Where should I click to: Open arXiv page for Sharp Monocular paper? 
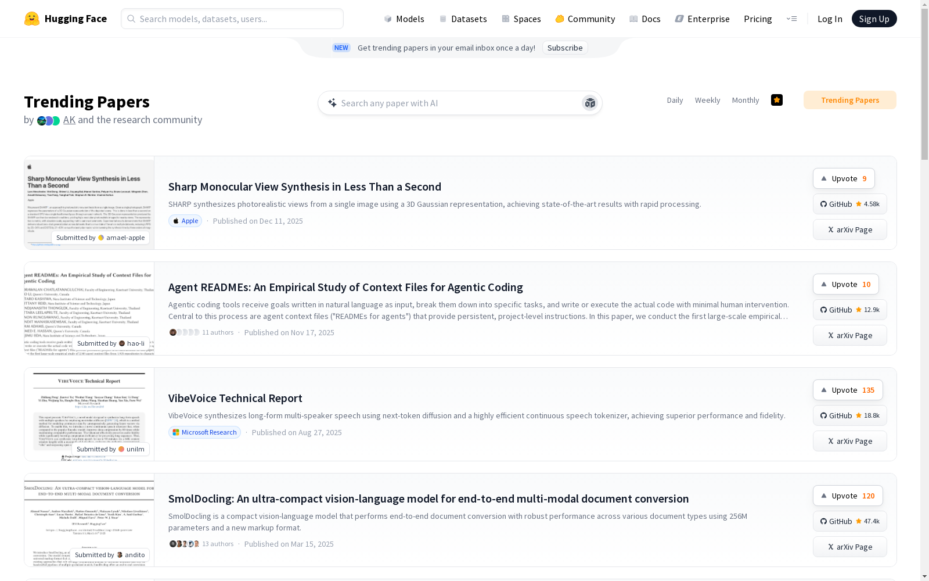(x=850, y=229)
